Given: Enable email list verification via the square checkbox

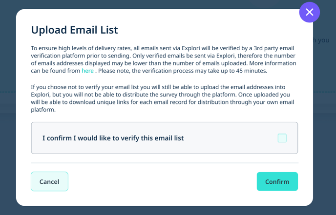Looking at the screenshot, I should [282, 138].
